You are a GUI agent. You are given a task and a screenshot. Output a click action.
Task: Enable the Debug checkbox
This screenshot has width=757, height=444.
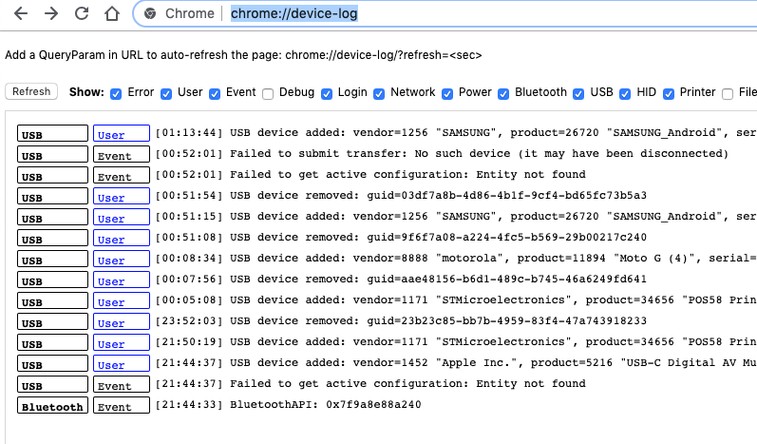tap(268, 94)
